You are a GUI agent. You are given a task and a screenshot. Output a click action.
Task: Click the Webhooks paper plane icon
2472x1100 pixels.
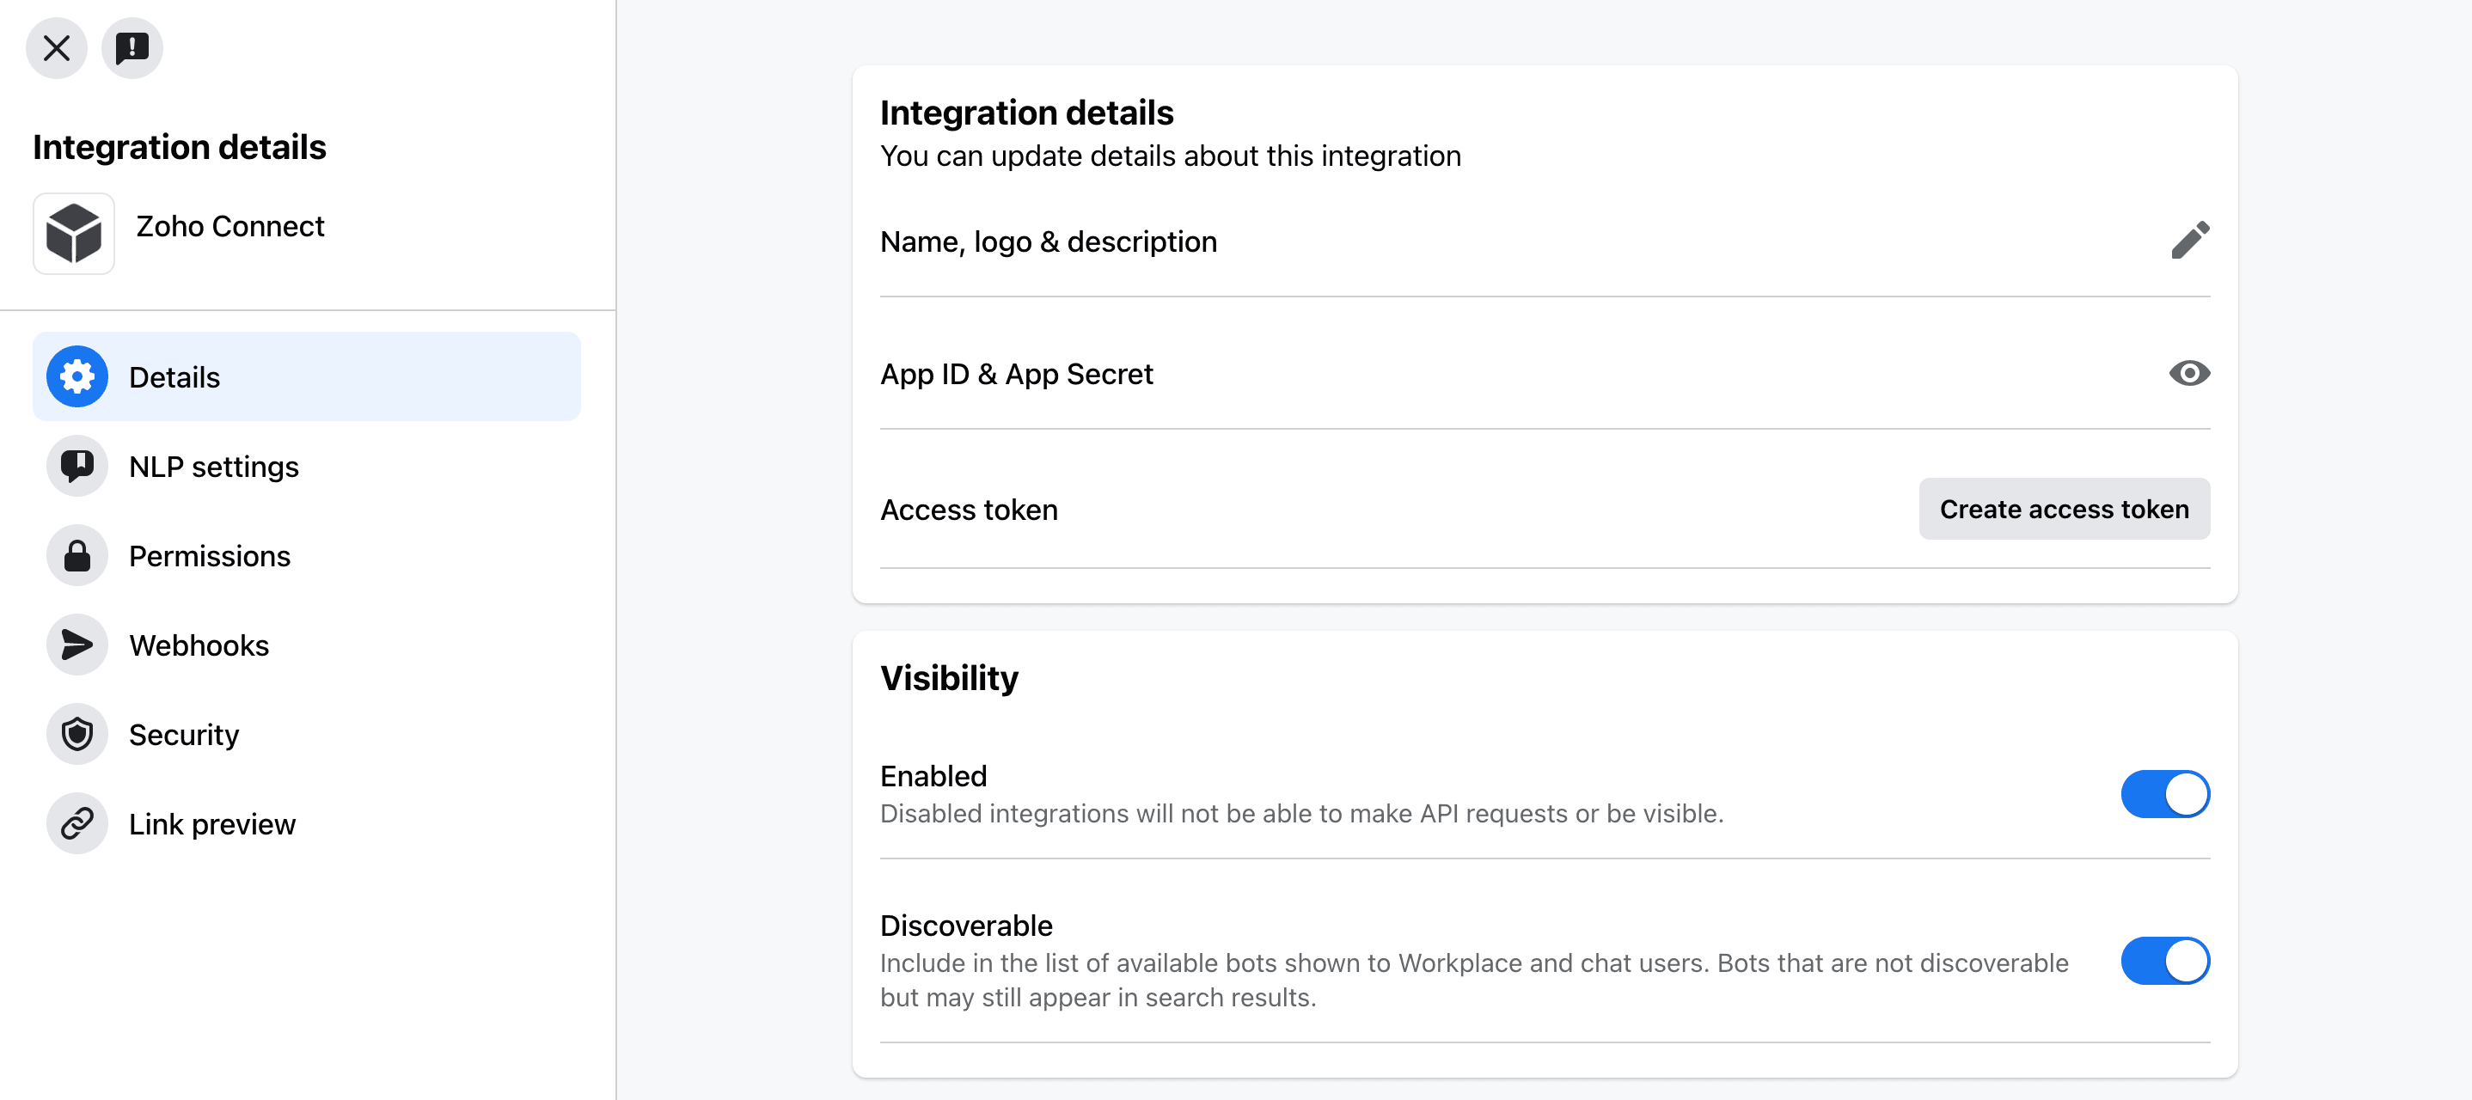[76, 645]
